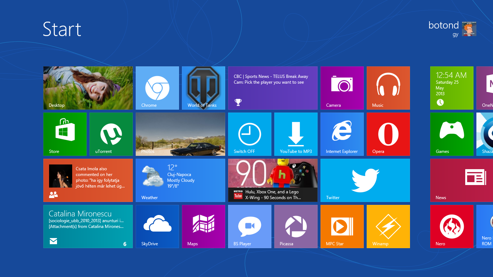
Task: Launch the Winamp tile
Action: [x=388, y=227]
